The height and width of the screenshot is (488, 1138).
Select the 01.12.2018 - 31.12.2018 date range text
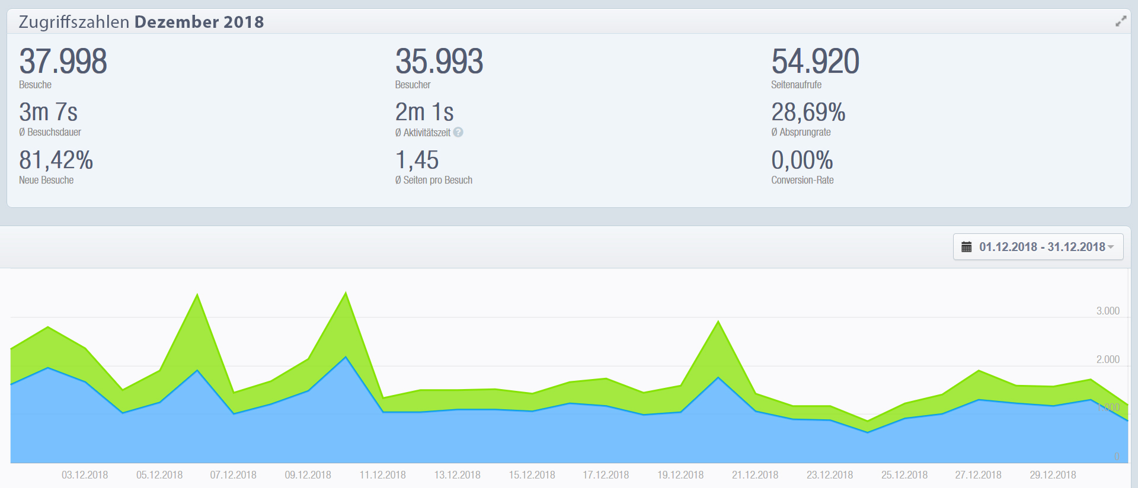1041,247
